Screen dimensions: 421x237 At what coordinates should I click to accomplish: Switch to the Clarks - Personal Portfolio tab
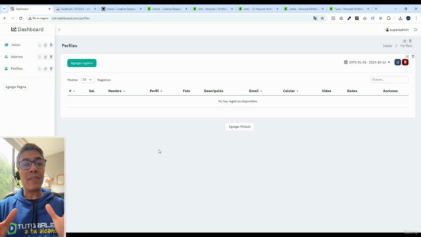coord(303,9)
